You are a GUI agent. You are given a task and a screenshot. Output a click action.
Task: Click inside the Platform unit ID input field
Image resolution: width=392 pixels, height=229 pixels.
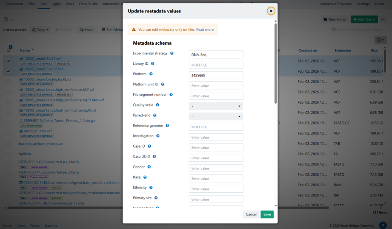coord(216,85)
